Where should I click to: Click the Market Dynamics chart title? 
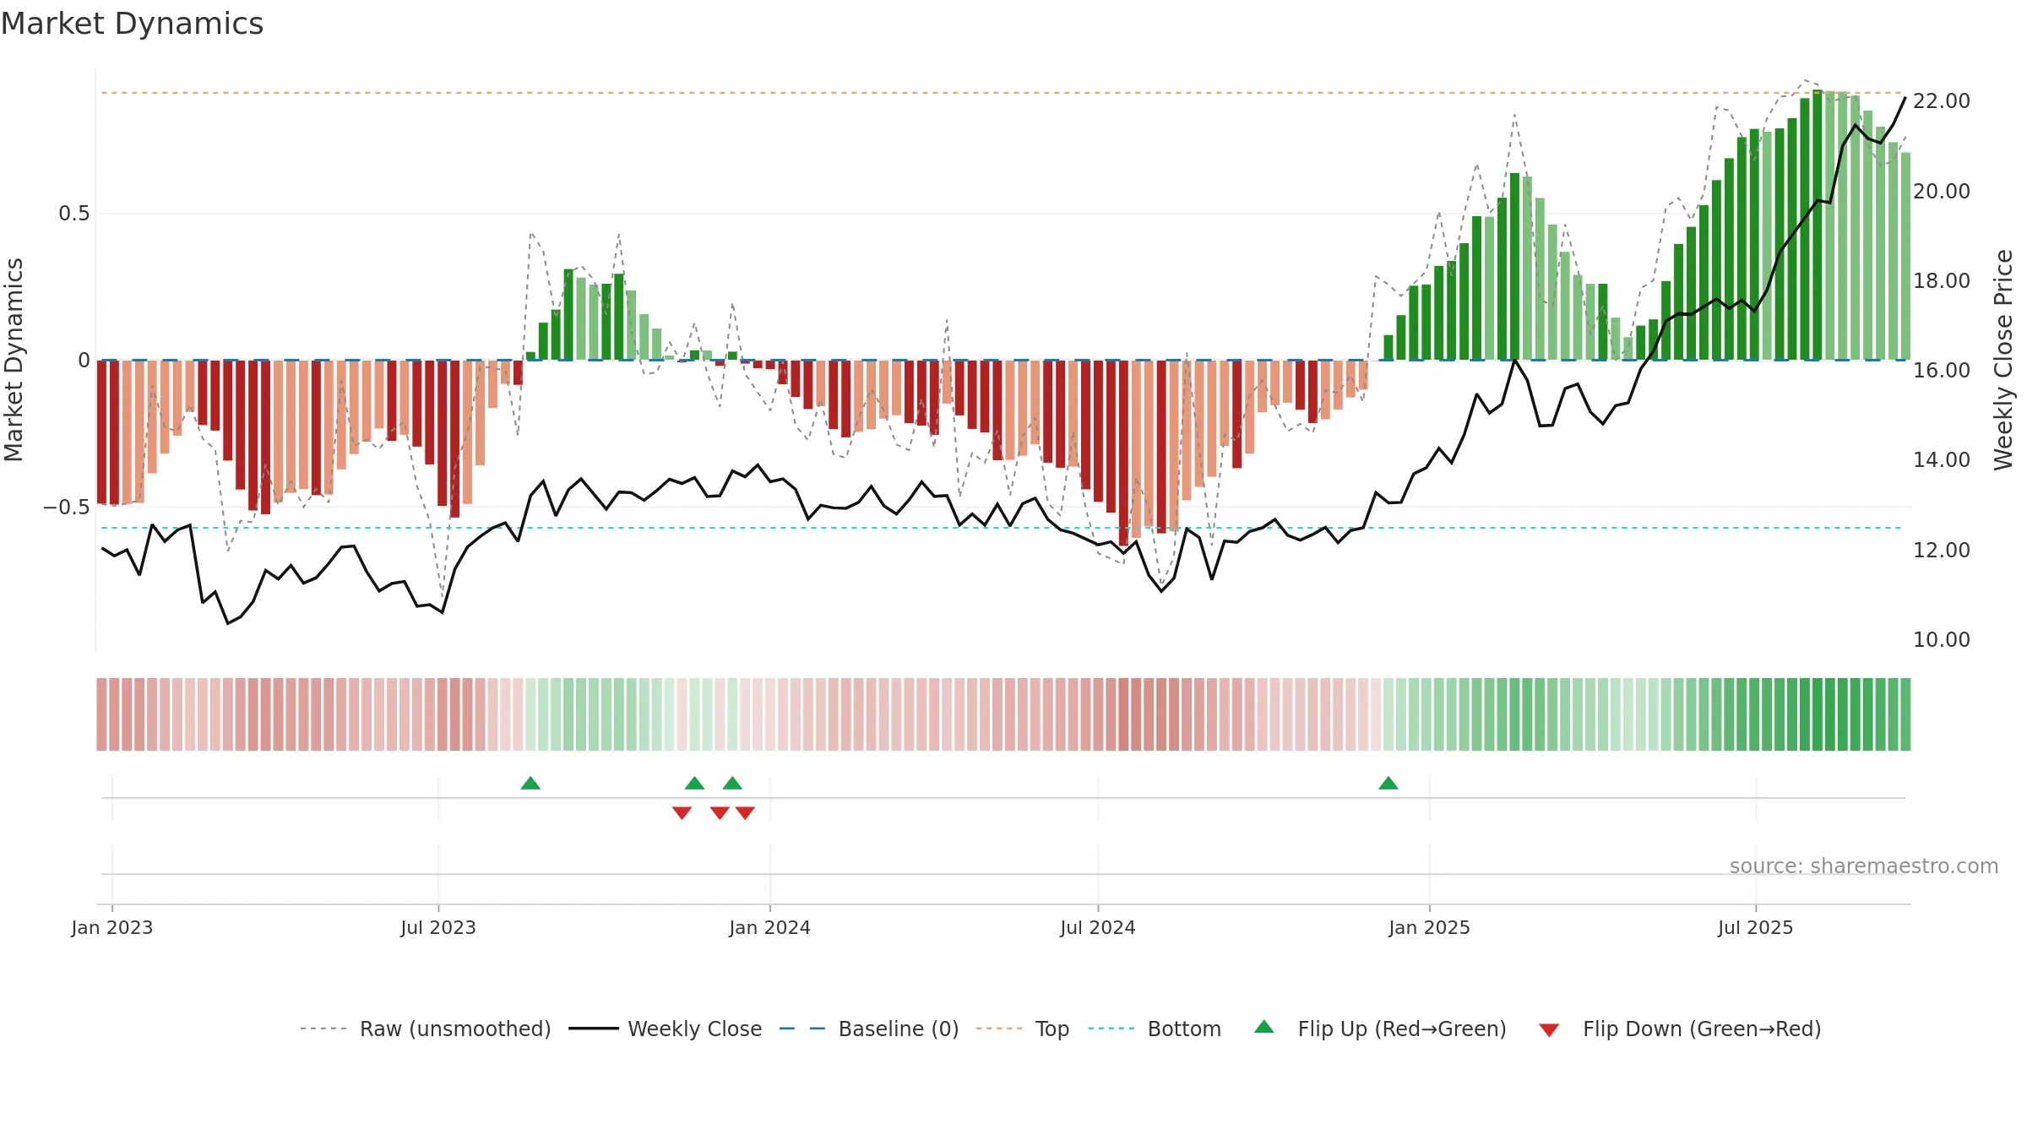tap(132, 24)
